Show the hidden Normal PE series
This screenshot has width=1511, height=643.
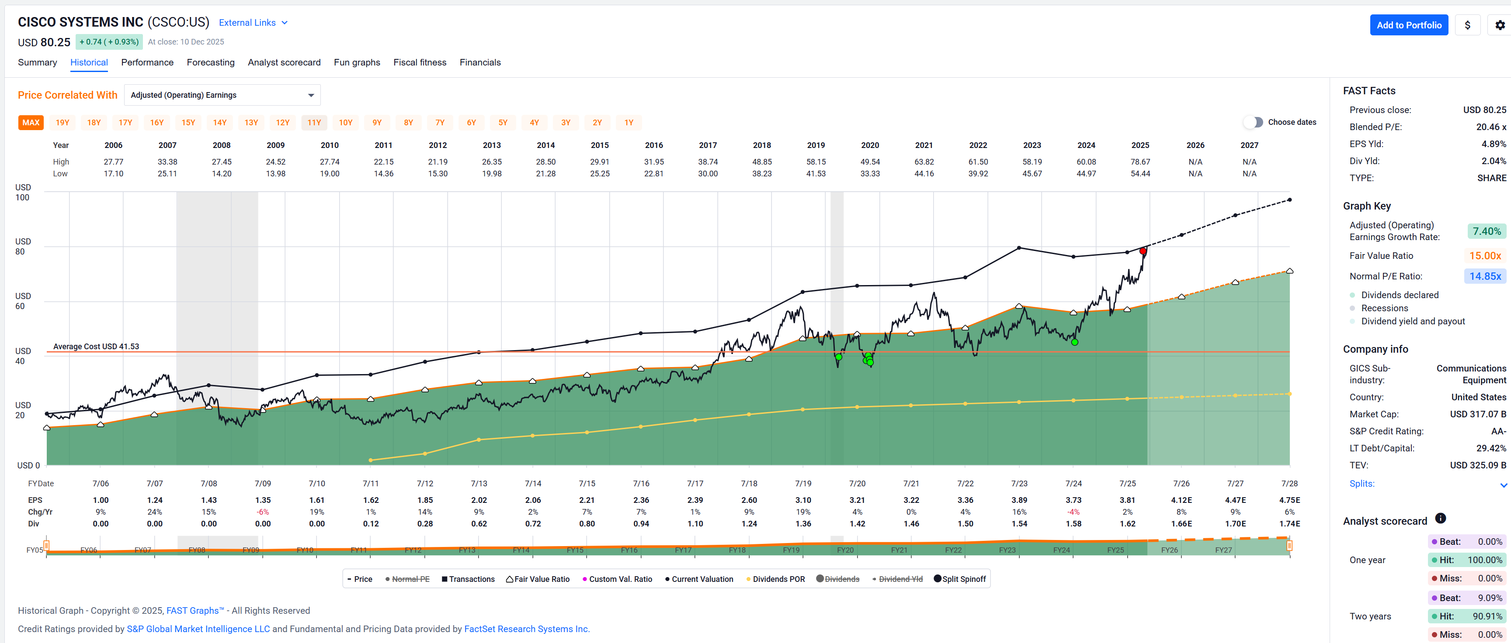410,579
